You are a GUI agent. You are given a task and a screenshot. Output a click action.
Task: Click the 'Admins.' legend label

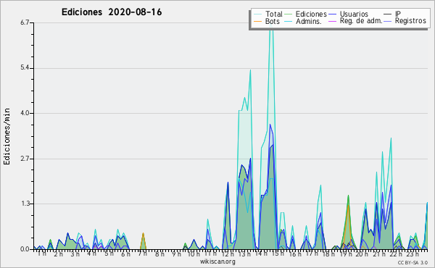click(309, 21)
